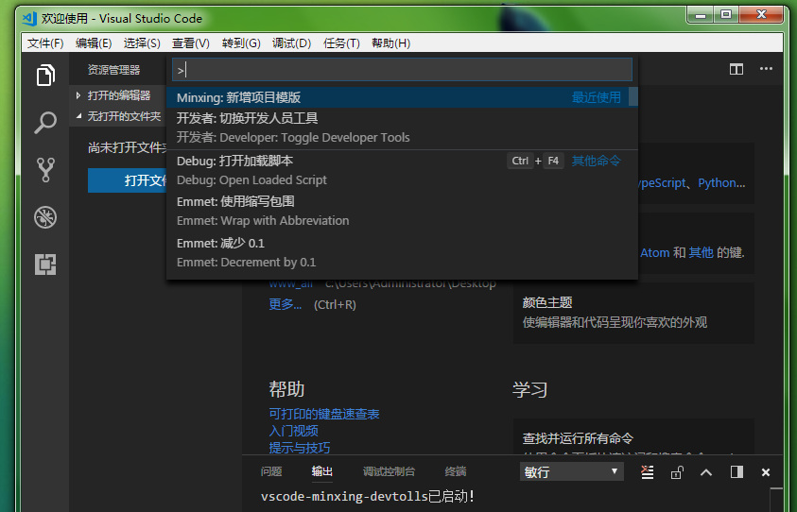The height and width of the screenshot is (512, 797).
Task: Close the output panel
Action: tap(766, 472)
